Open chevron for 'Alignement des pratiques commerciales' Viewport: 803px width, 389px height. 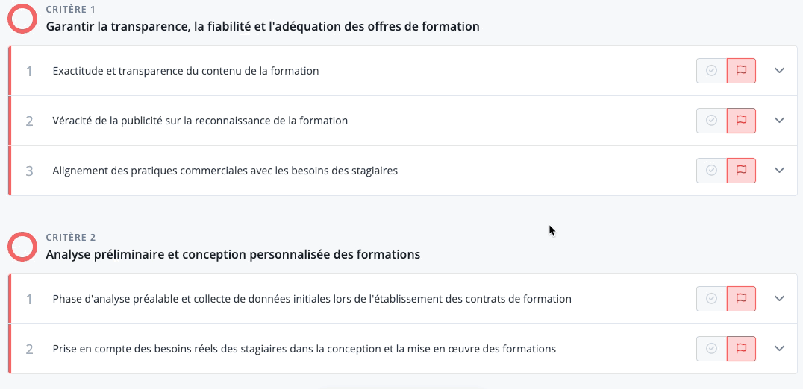tap(780, 171)
